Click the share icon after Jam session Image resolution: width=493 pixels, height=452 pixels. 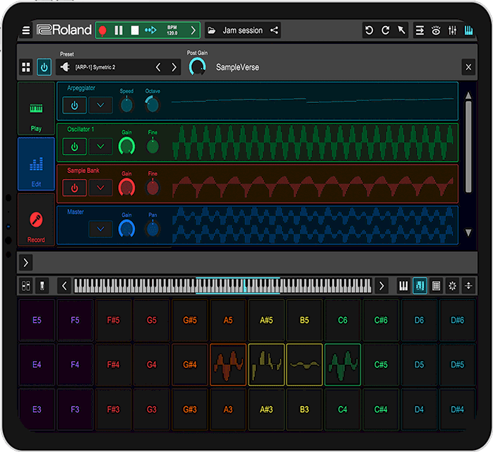point(274,30)
